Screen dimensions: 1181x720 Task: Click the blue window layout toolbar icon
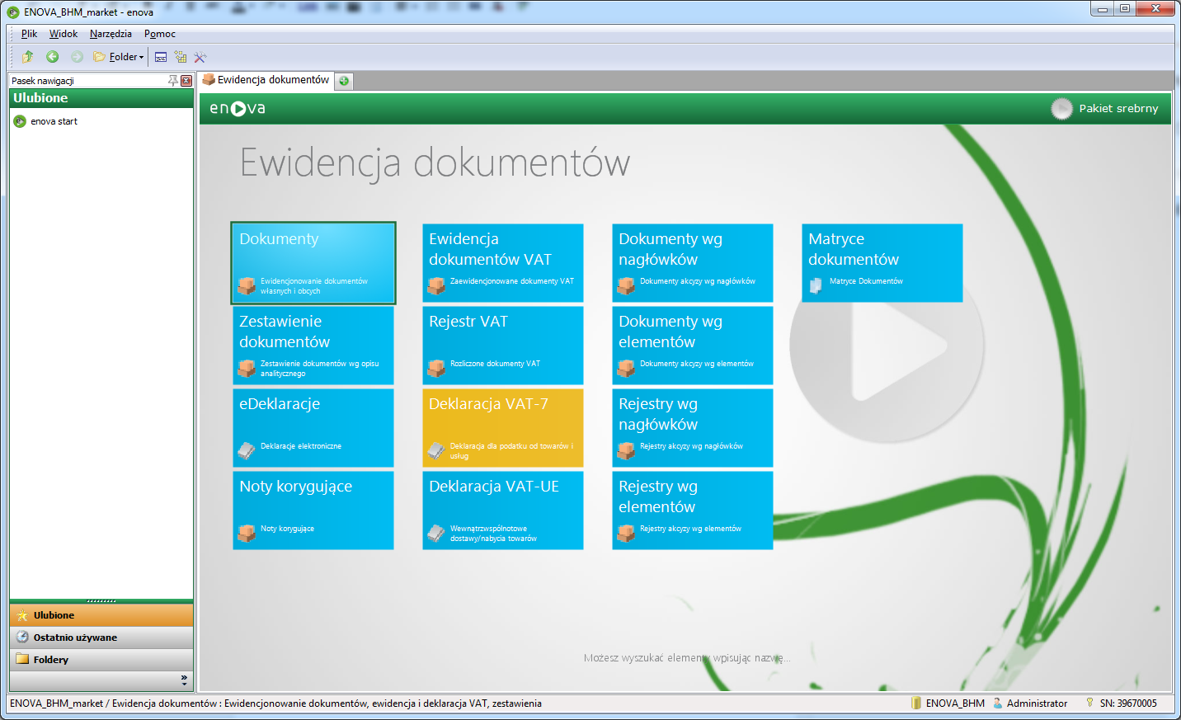[x=160, y=57]
